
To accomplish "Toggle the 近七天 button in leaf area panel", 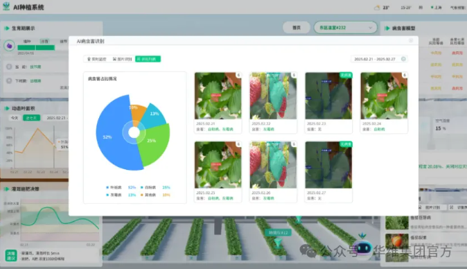I will pos(32,118).
